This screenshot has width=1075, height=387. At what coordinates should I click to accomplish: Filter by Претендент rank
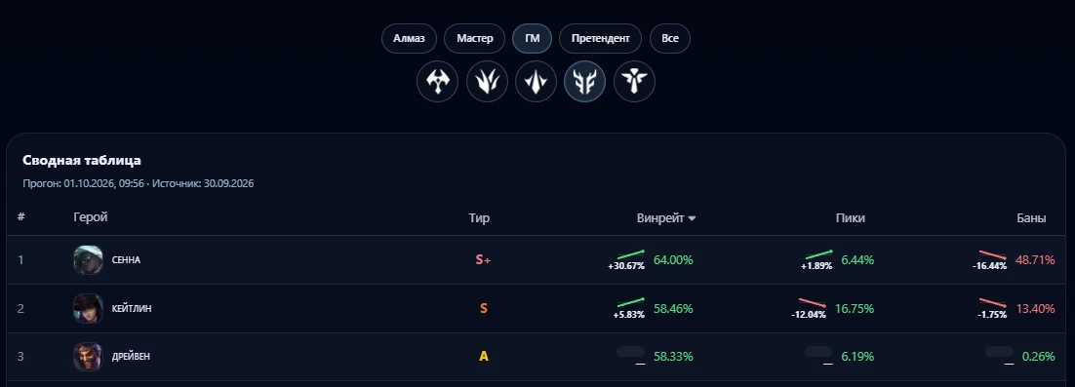click(600, 38)
